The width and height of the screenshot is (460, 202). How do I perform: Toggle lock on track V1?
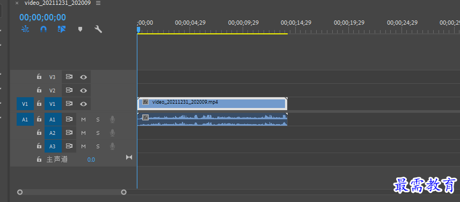39,103
